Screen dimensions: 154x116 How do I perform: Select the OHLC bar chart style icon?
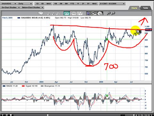[x=80, y=13]
